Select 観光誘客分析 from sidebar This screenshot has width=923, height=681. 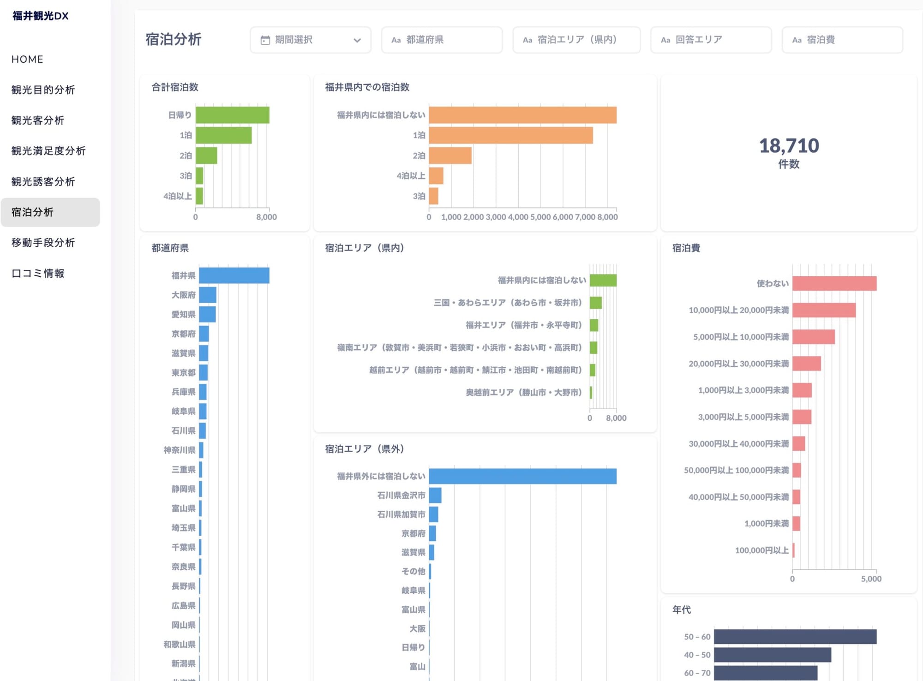(x=43, y=181)
